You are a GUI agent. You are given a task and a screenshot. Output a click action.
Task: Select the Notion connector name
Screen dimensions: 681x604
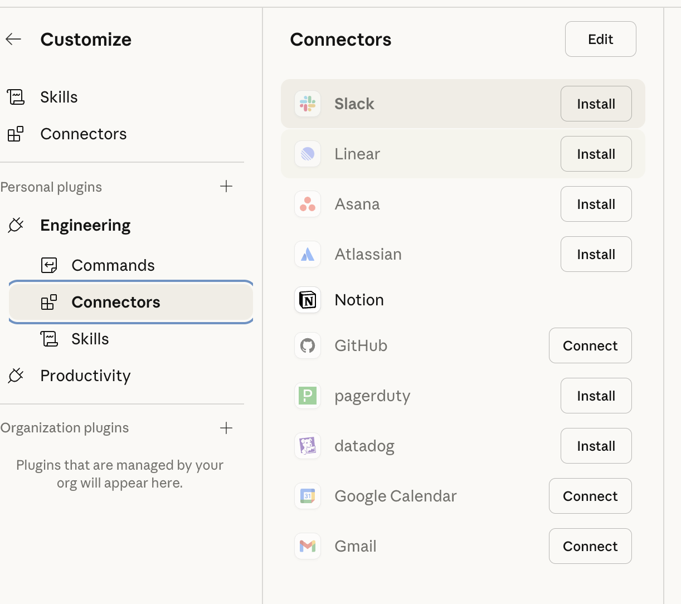[359, 300]
